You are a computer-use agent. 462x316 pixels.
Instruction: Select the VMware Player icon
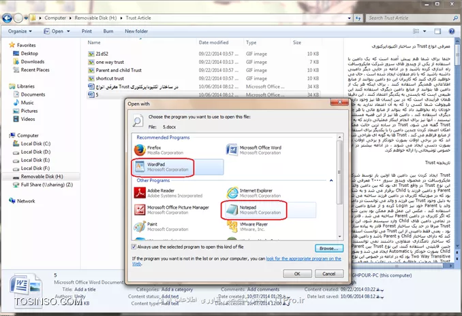click(x=232, y=226)
